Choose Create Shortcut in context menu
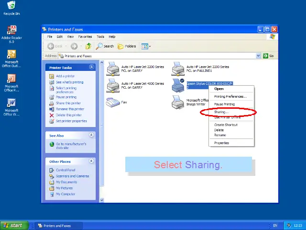 pyautogui.click(x=231, y=125)
